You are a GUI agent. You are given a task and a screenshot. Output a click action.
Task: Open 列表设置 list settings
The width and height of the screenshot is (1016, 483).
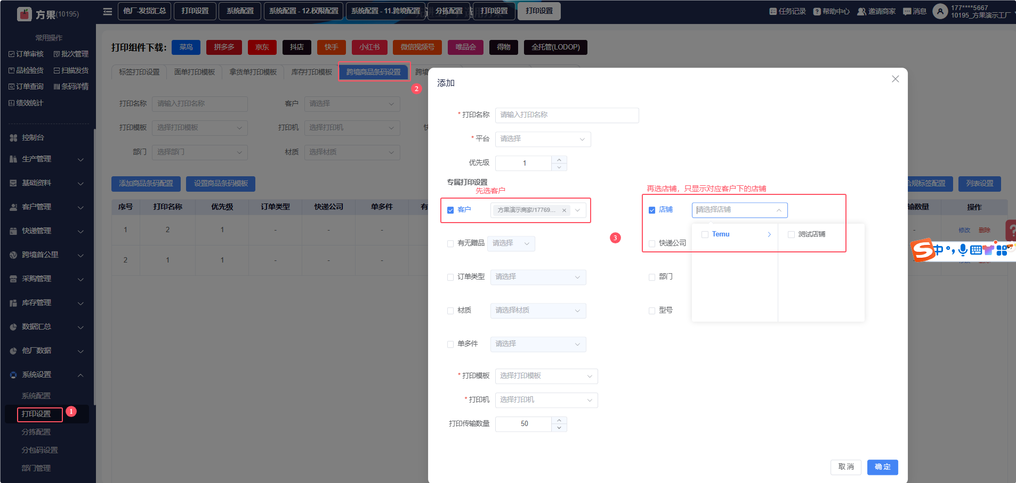[x=980, y=184]
